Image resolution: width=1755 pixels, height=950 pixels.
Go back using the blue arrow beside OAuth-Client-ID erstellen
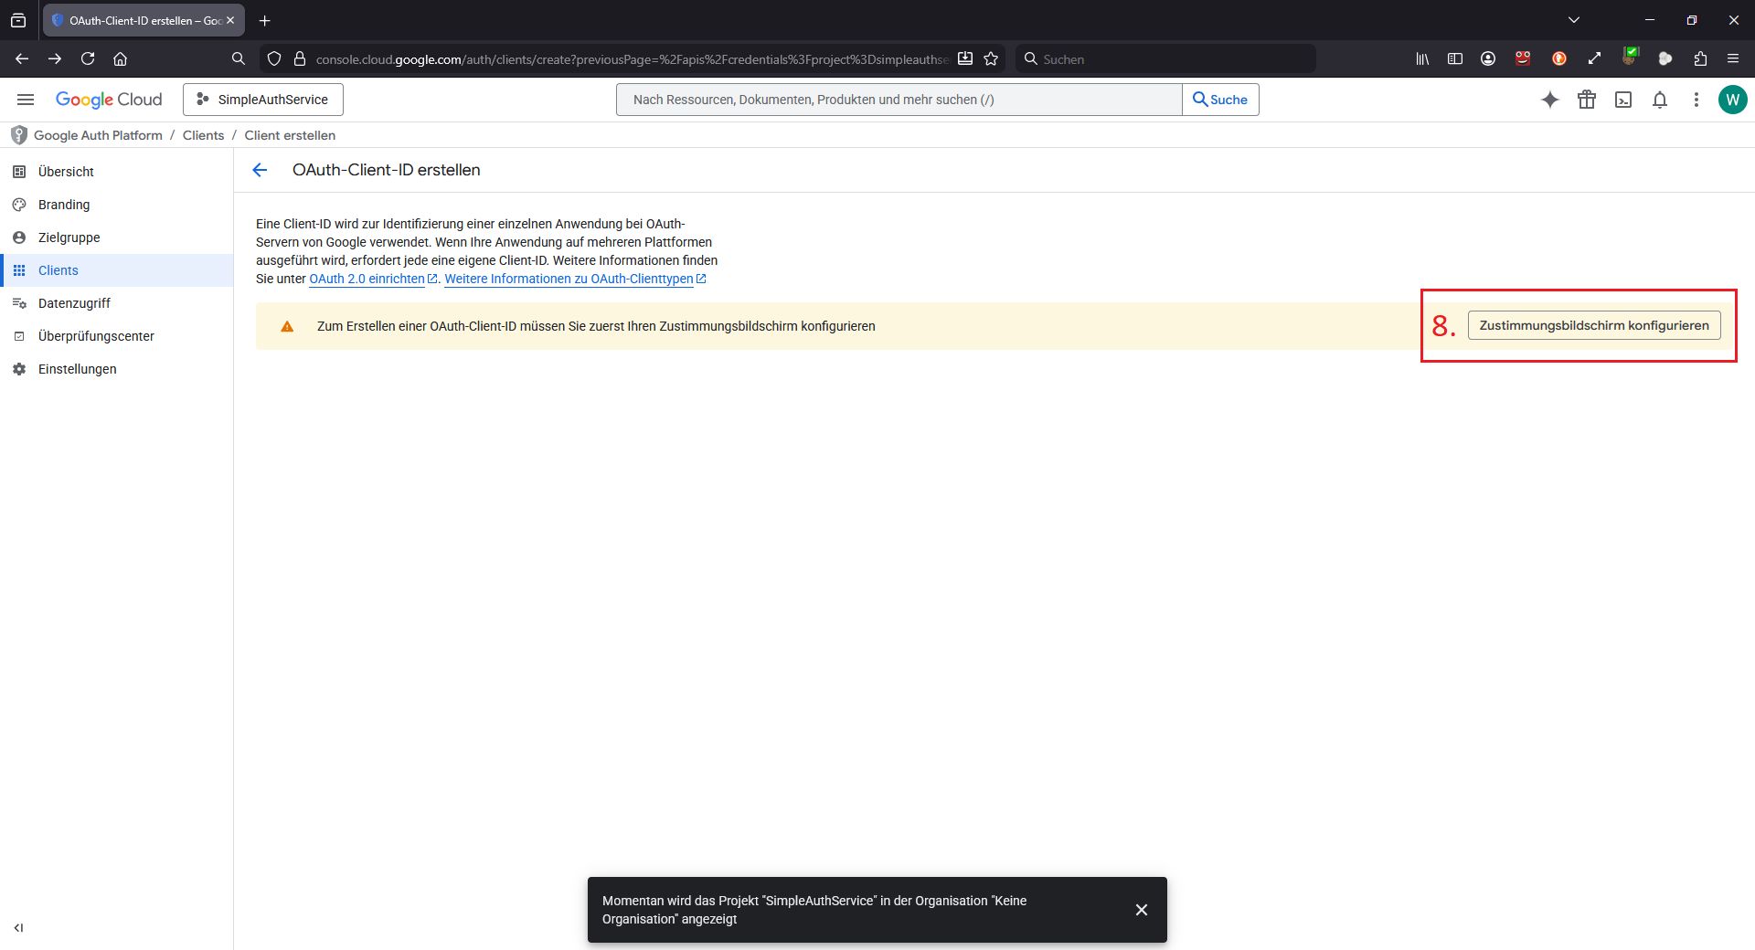coord(260,170)
